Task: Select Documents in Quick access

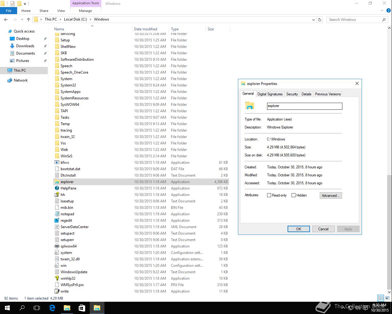Action: point(25,53)
